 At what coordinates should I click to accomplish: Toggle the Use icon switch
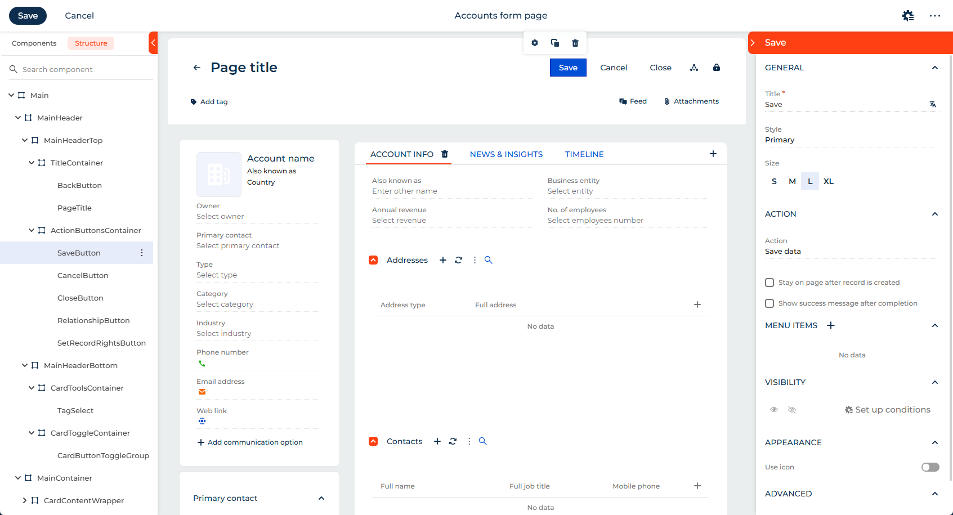click(930, 467)
